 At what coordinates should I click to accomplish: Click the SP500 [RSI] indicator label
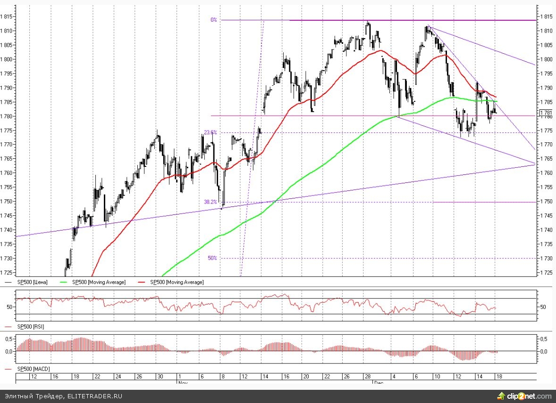click(31, 327)
